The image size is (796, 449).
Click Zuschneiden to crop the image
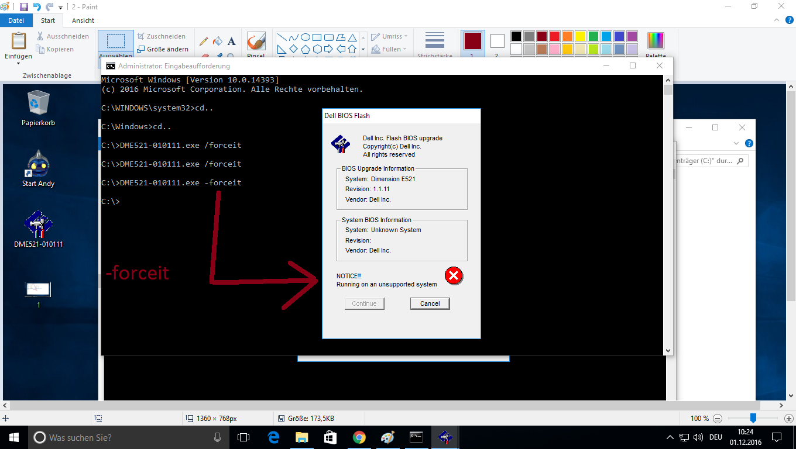(162, 36)
